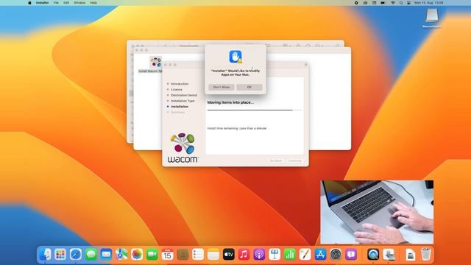Open Apple TV from the dock
This screenshot has width=471, height=265.
[229, 255]
